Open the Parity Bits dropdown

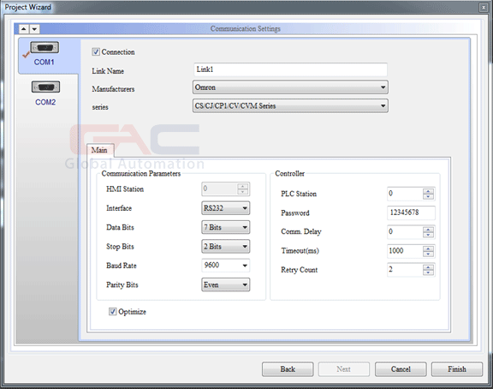225,284
